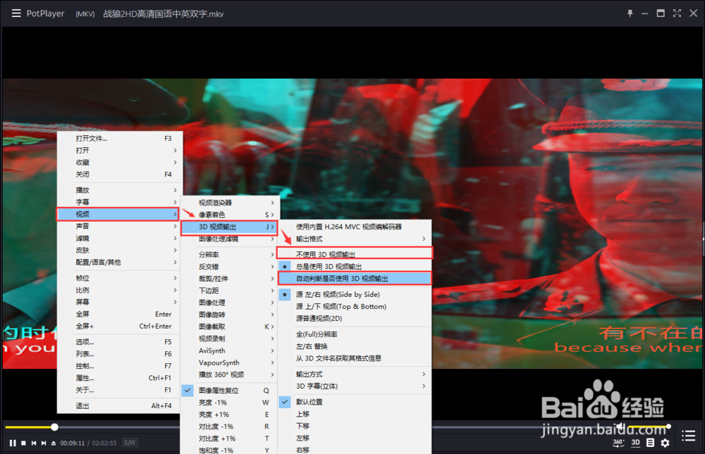Click the seek bar position handle
The height and width of the screenshot is (454, 705).
54,427
